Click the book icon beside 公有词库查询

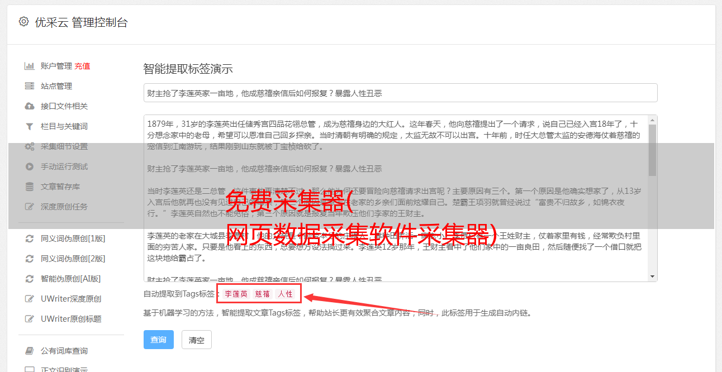[30, 351]
